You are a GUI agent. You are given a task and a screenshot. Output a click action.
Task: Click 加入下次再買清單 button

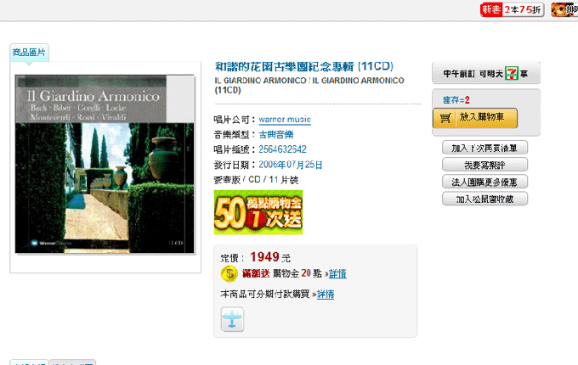tap(484, 148)
